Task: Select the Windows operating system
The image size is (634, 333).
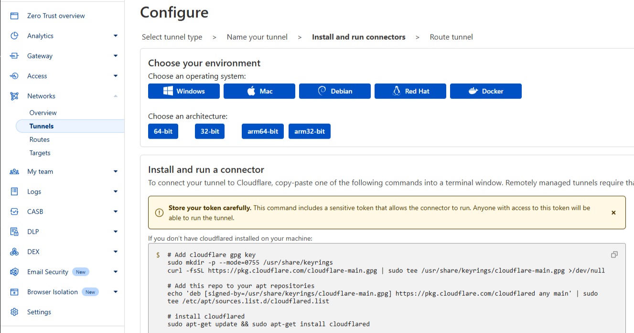Action: coord(184,91)
